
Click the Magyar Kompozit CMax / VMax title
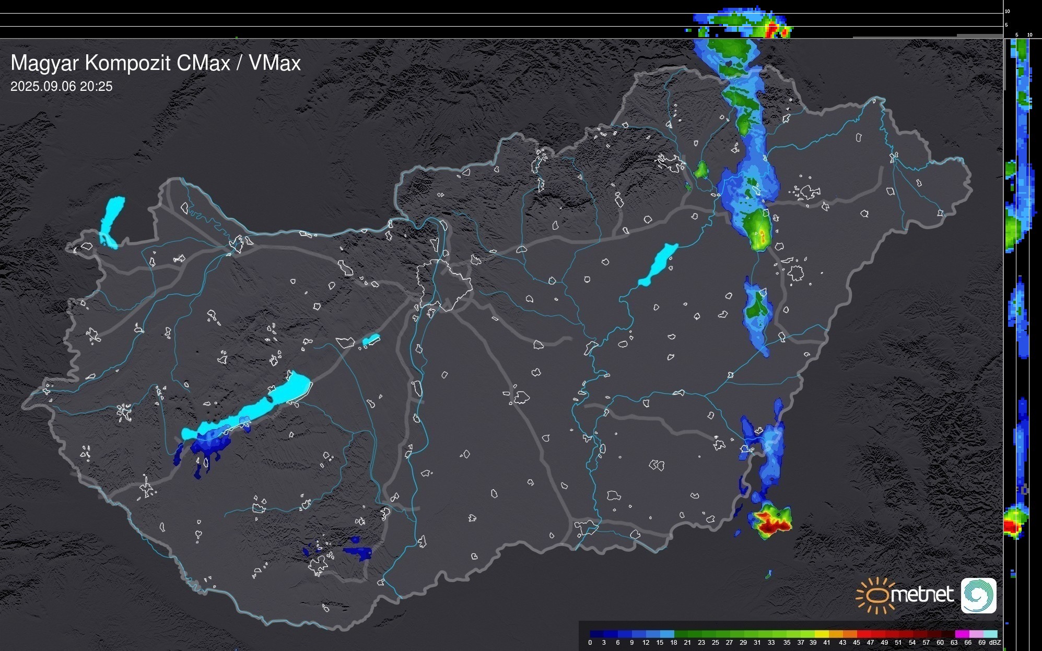click(x=156, y=63)
